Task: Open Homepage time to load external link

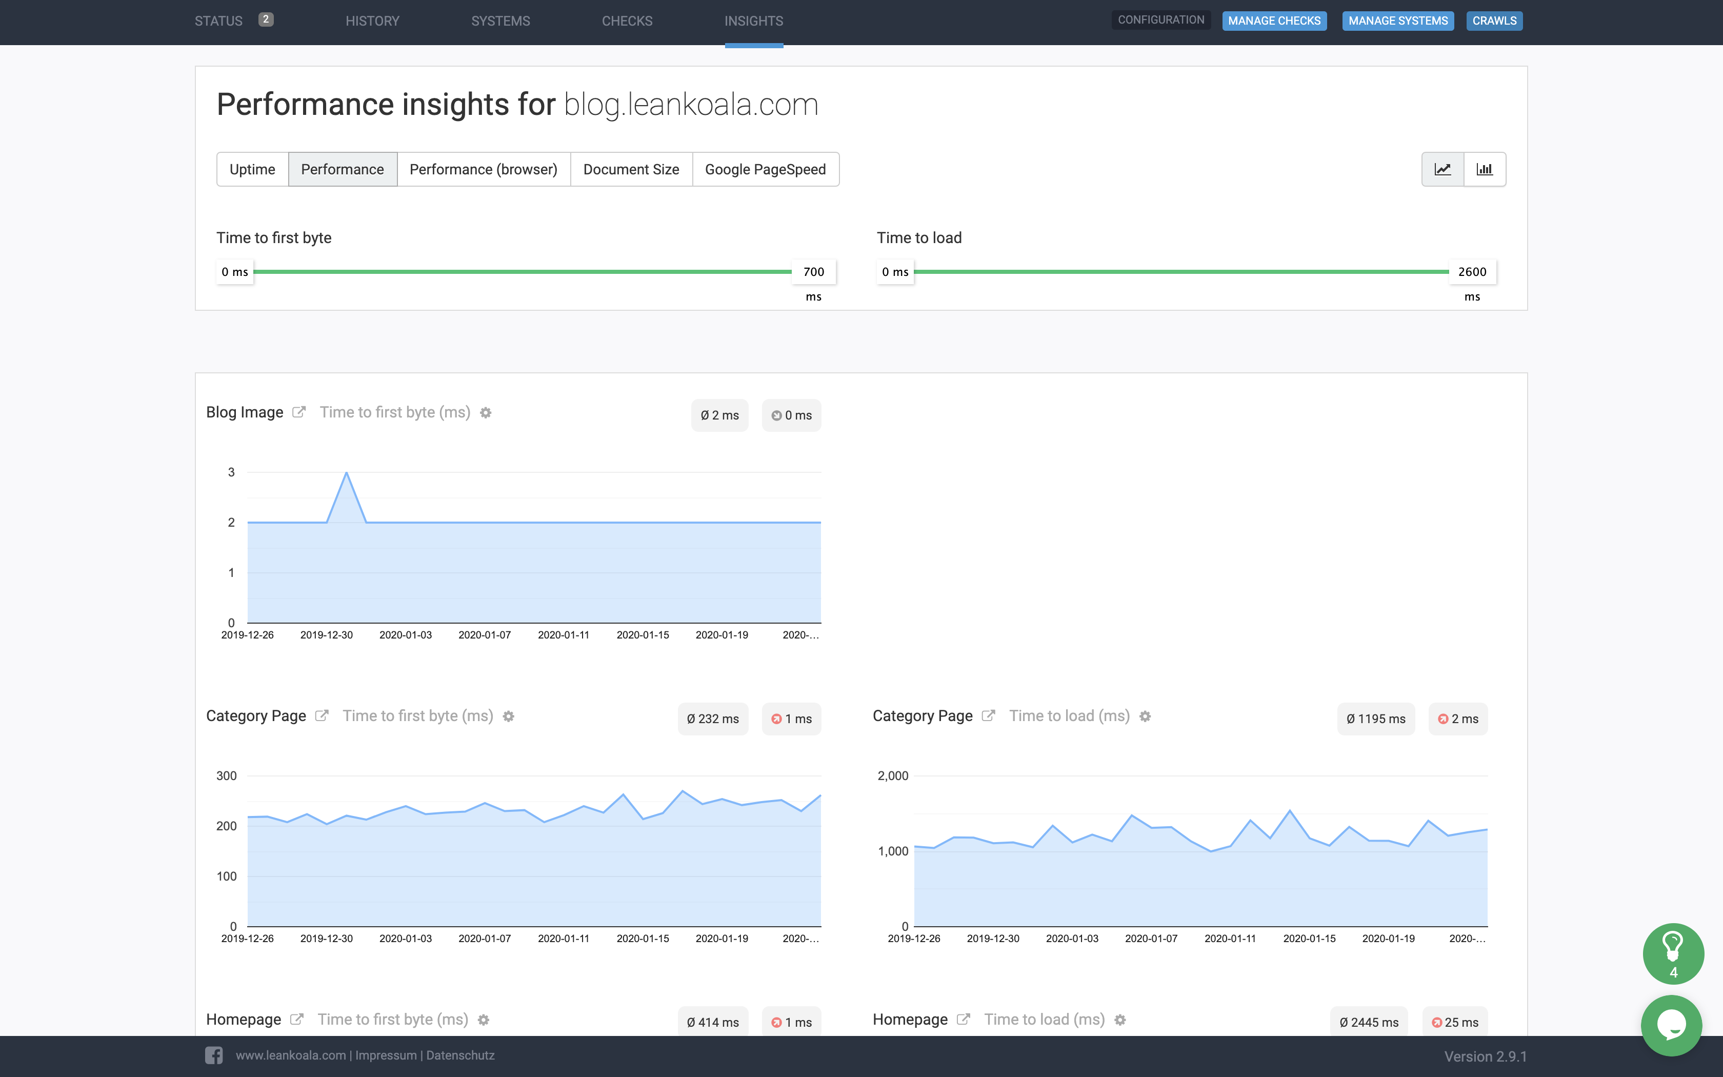Action: click(964, 1019)
